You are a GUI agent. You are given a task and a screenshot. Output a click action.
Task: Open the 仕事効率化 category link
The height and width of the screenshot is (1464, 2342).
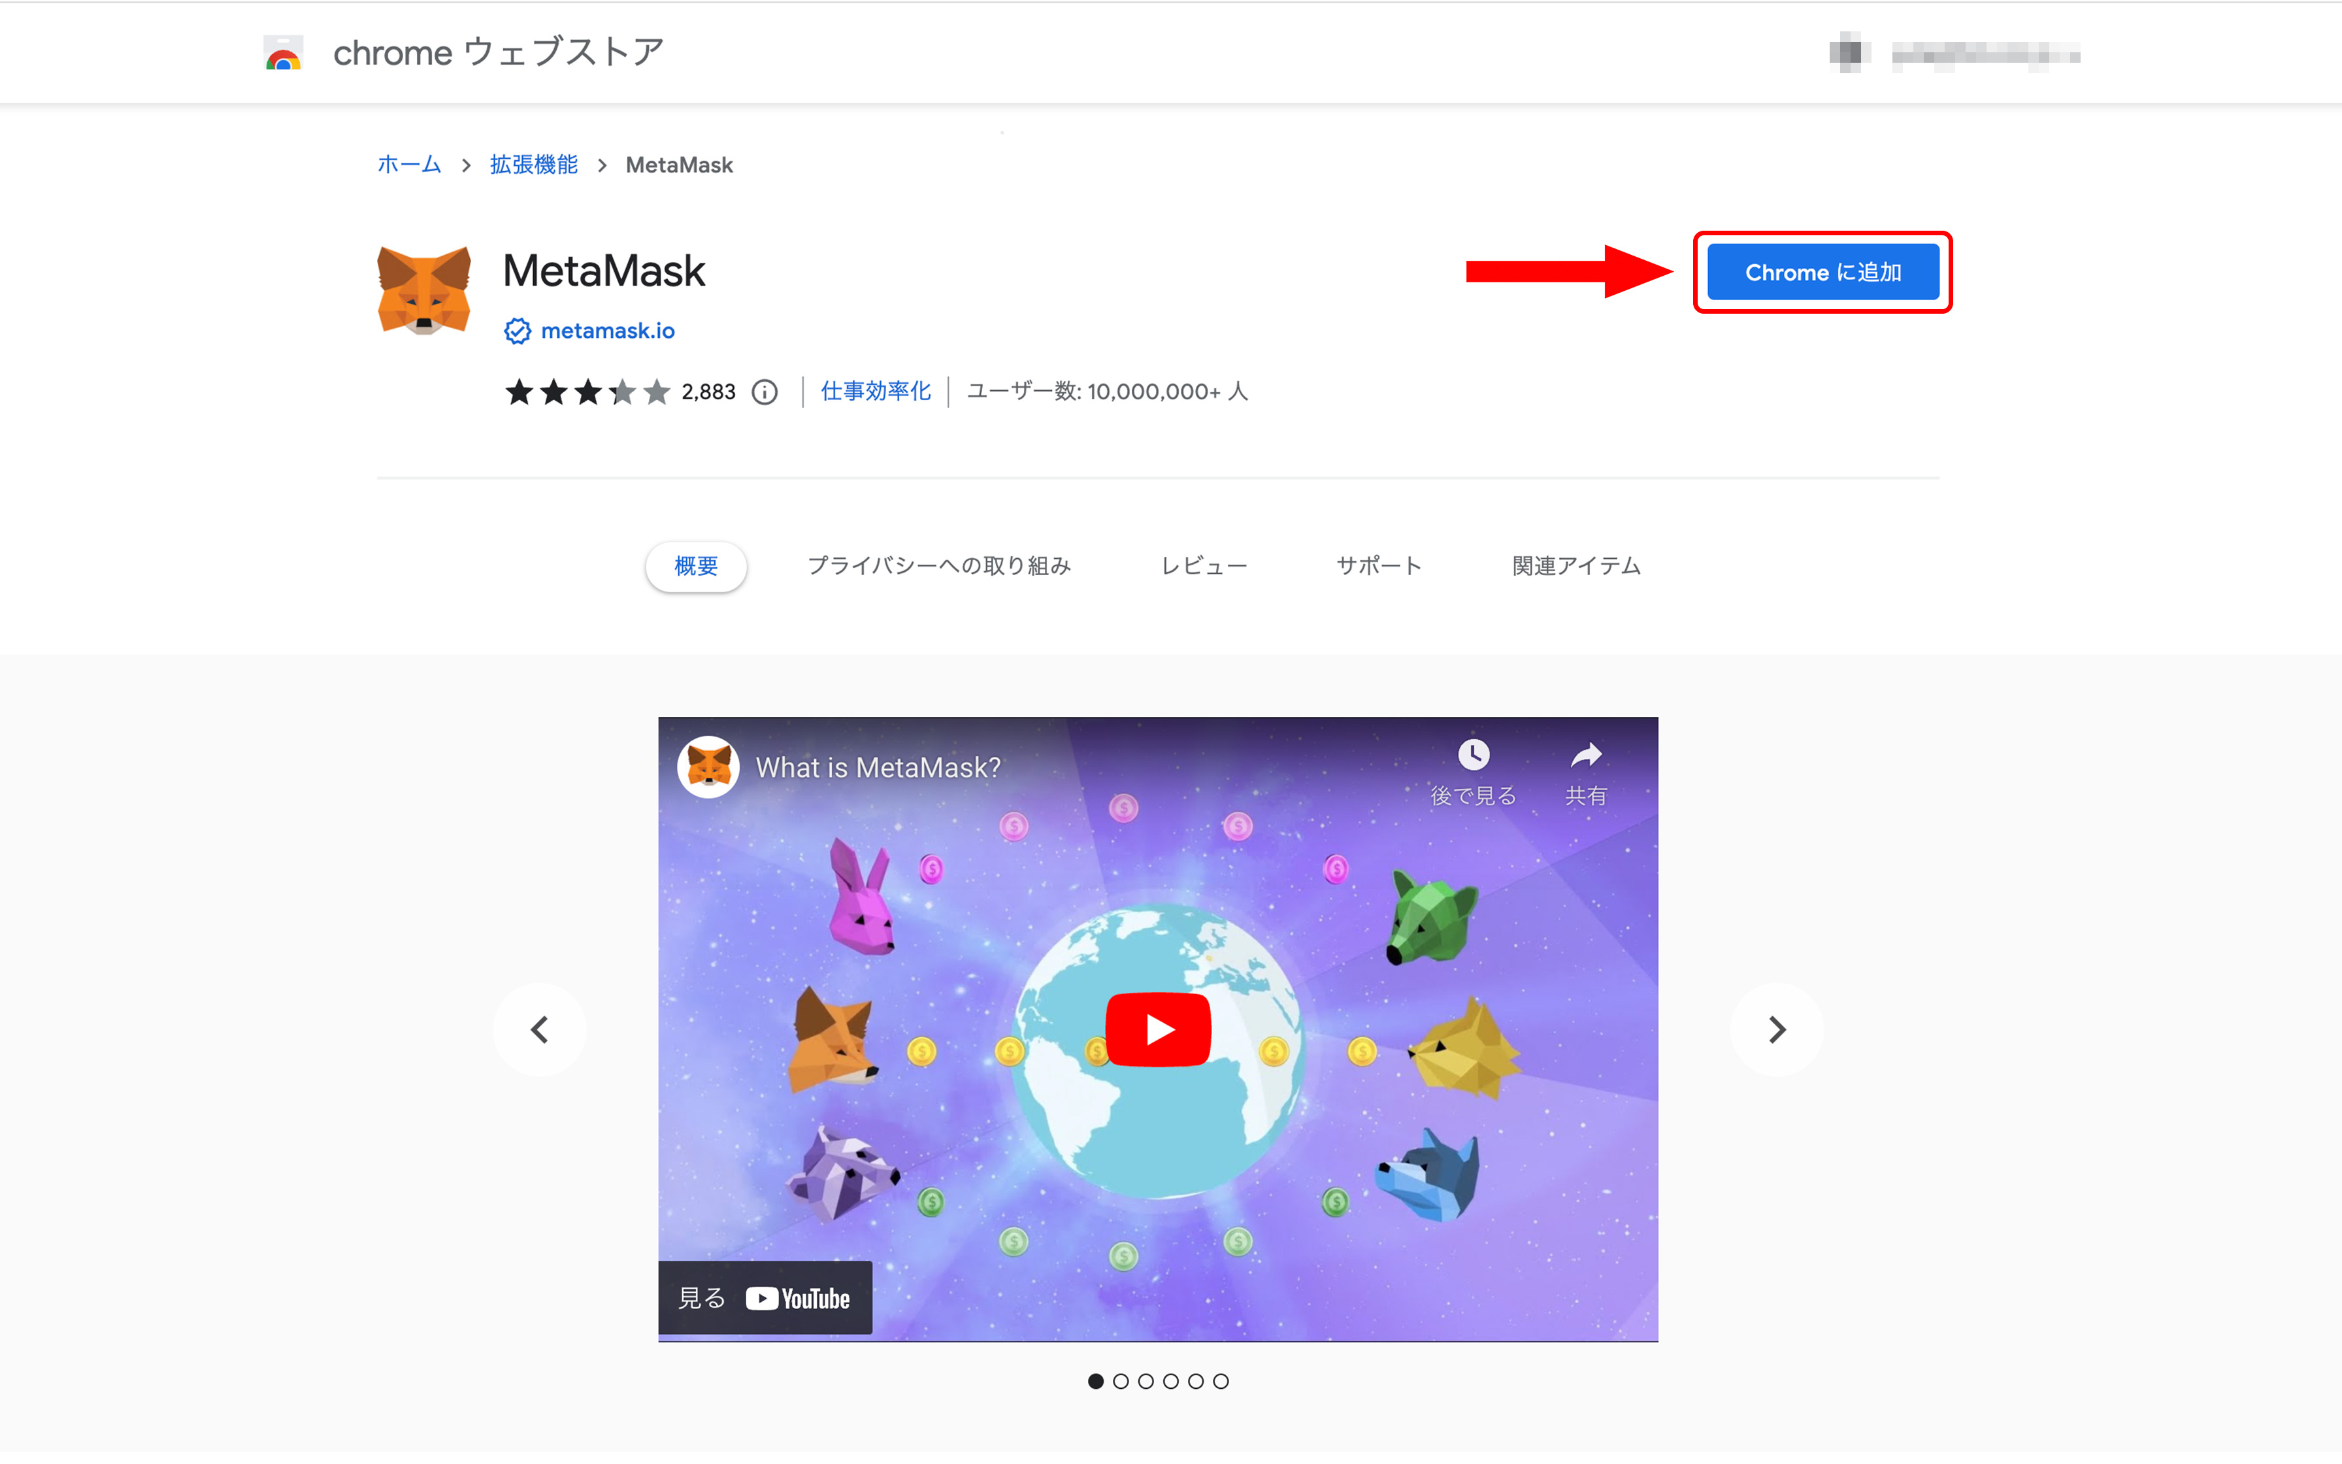875,391
